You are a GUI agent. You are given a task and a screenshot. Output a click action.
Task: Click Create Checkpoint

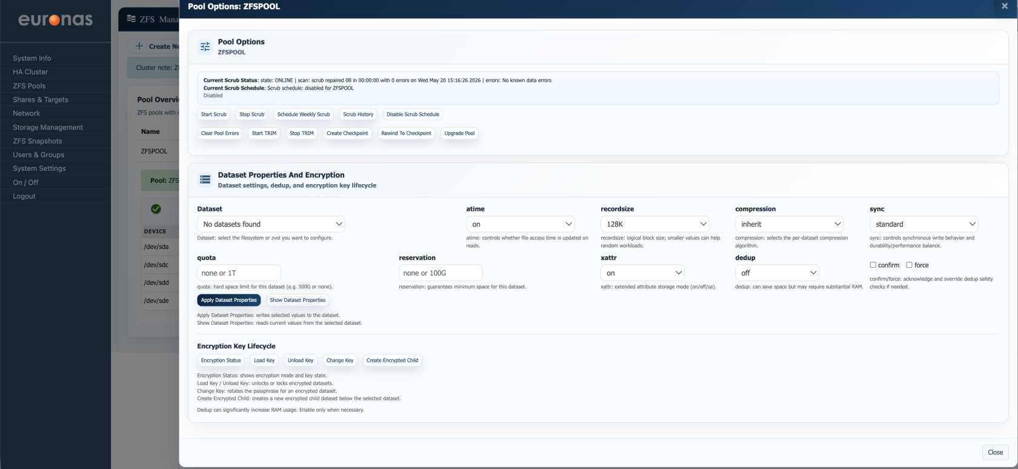click(348, 133)
